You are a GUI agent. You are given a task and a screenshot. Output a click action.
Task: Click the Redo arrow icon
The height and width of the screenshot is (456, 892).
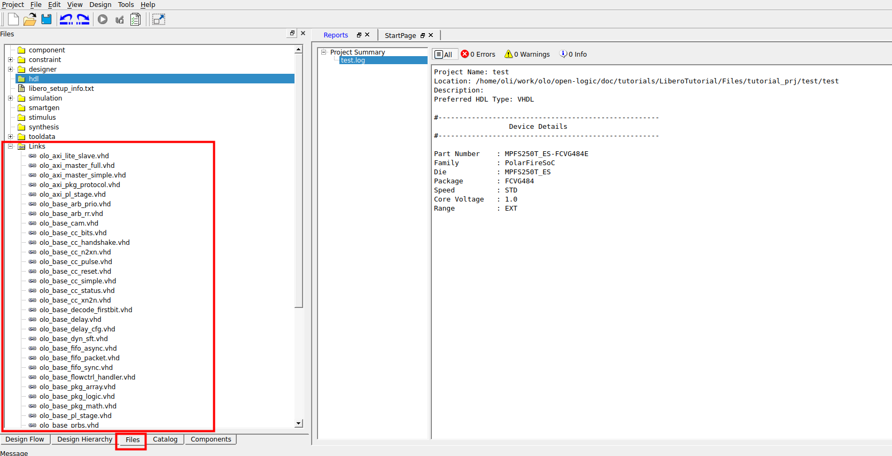pos(83,19)
